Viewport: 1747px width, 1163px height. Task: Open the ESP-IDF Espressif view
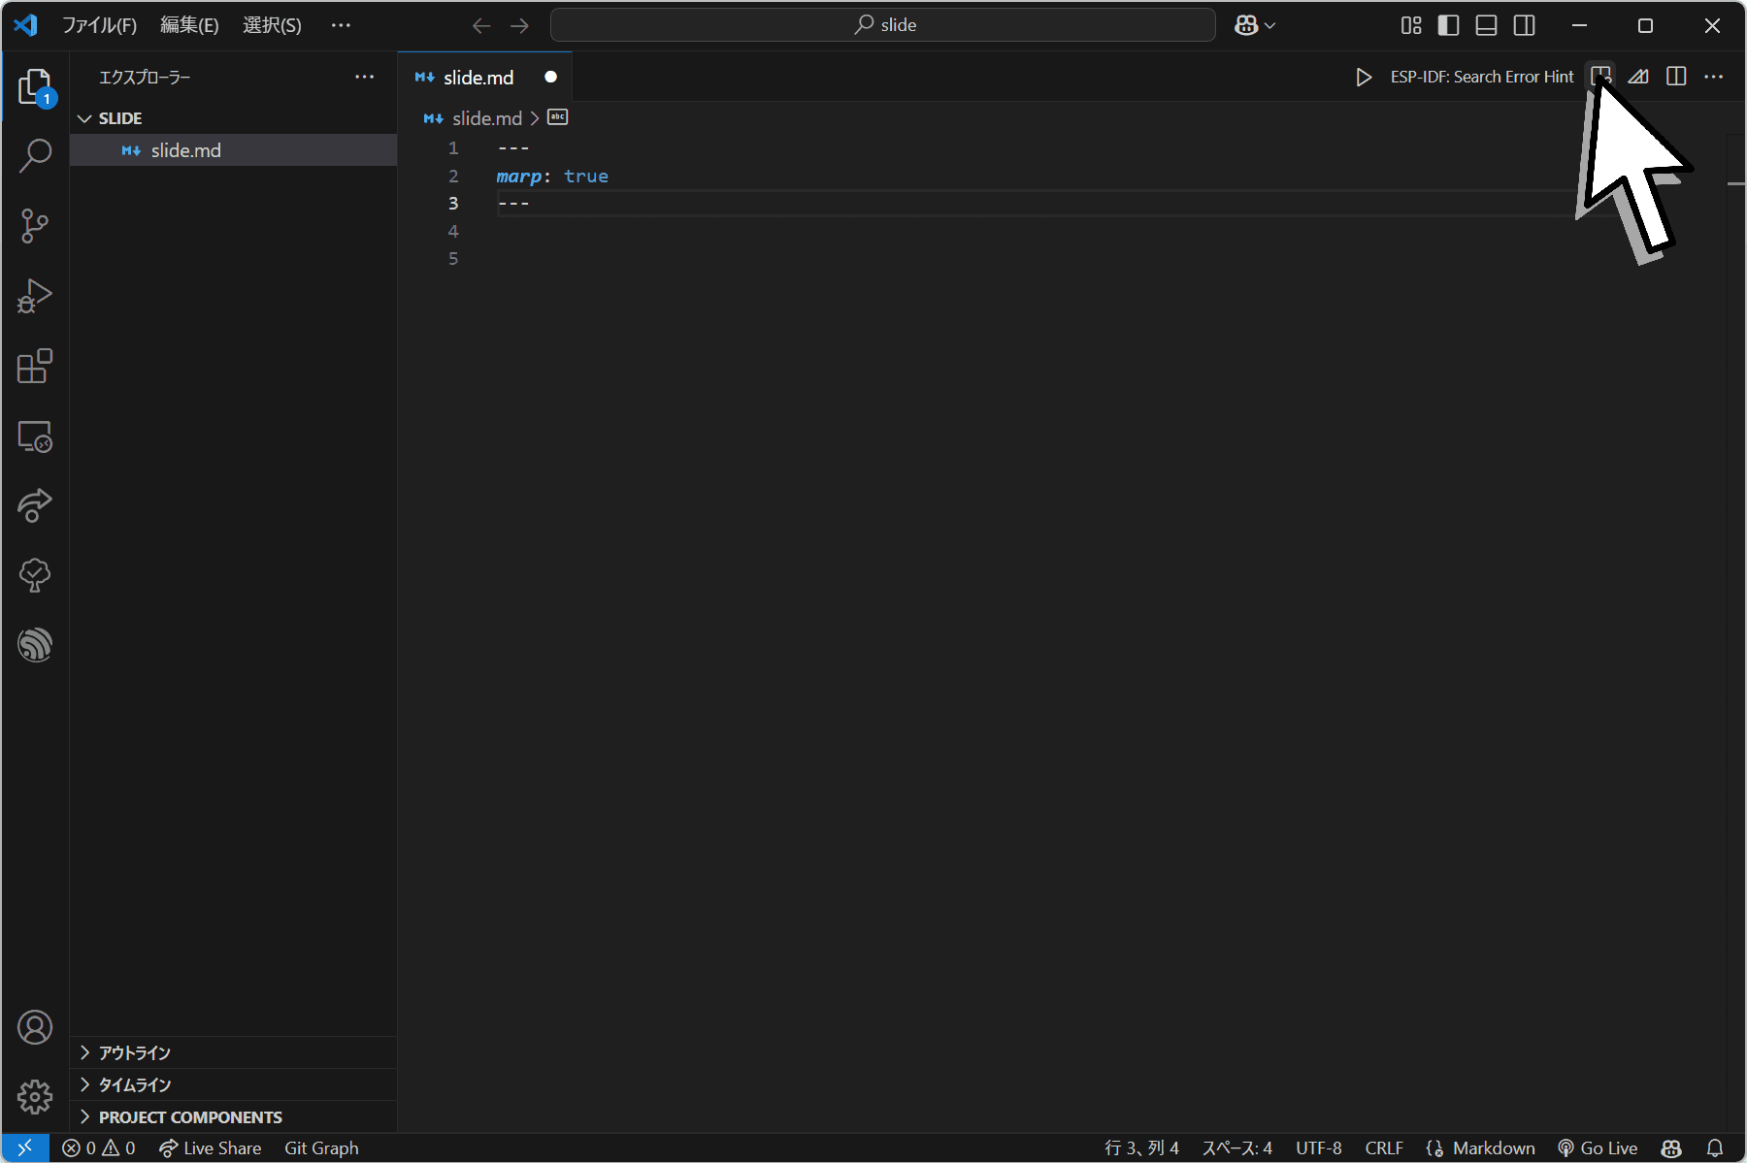pyautogui.click(x=35, y=645)
